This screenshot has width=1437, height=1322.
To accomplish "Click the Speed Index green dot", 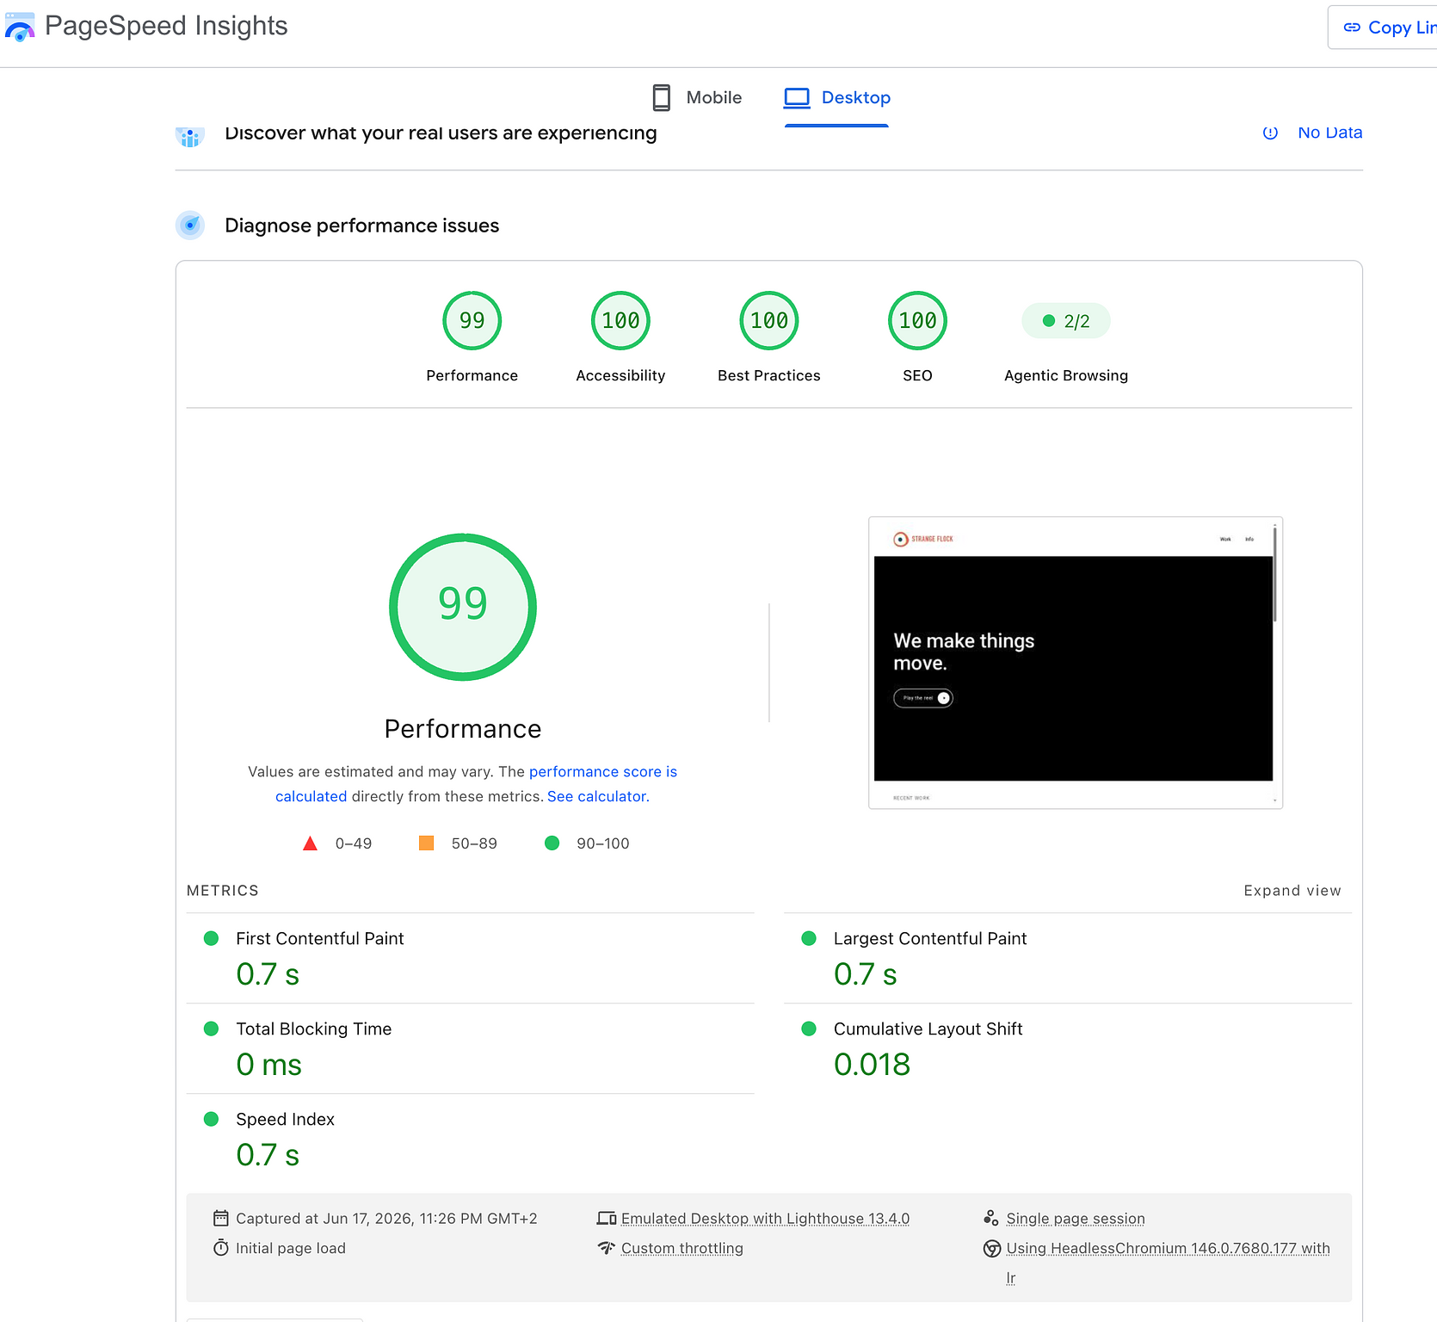I will 211,1119.
